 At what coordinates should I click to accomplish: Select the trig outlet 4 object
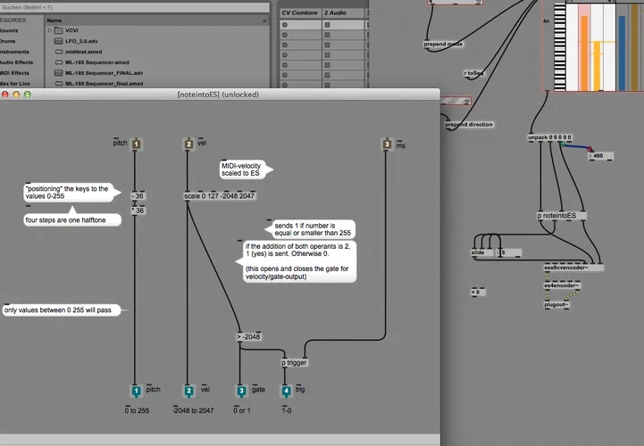click(x=286, y=391)
